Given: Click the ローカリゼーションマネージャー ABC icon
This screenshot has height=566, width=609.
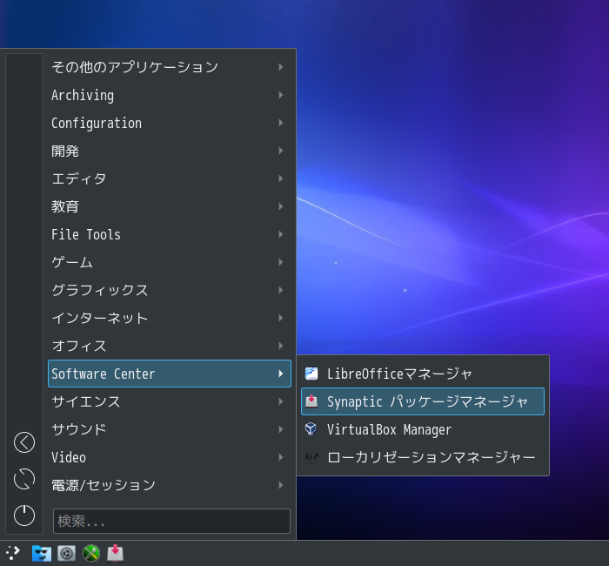Looking at the screenshot, I should pyautogui.click(x=311, y=457).
